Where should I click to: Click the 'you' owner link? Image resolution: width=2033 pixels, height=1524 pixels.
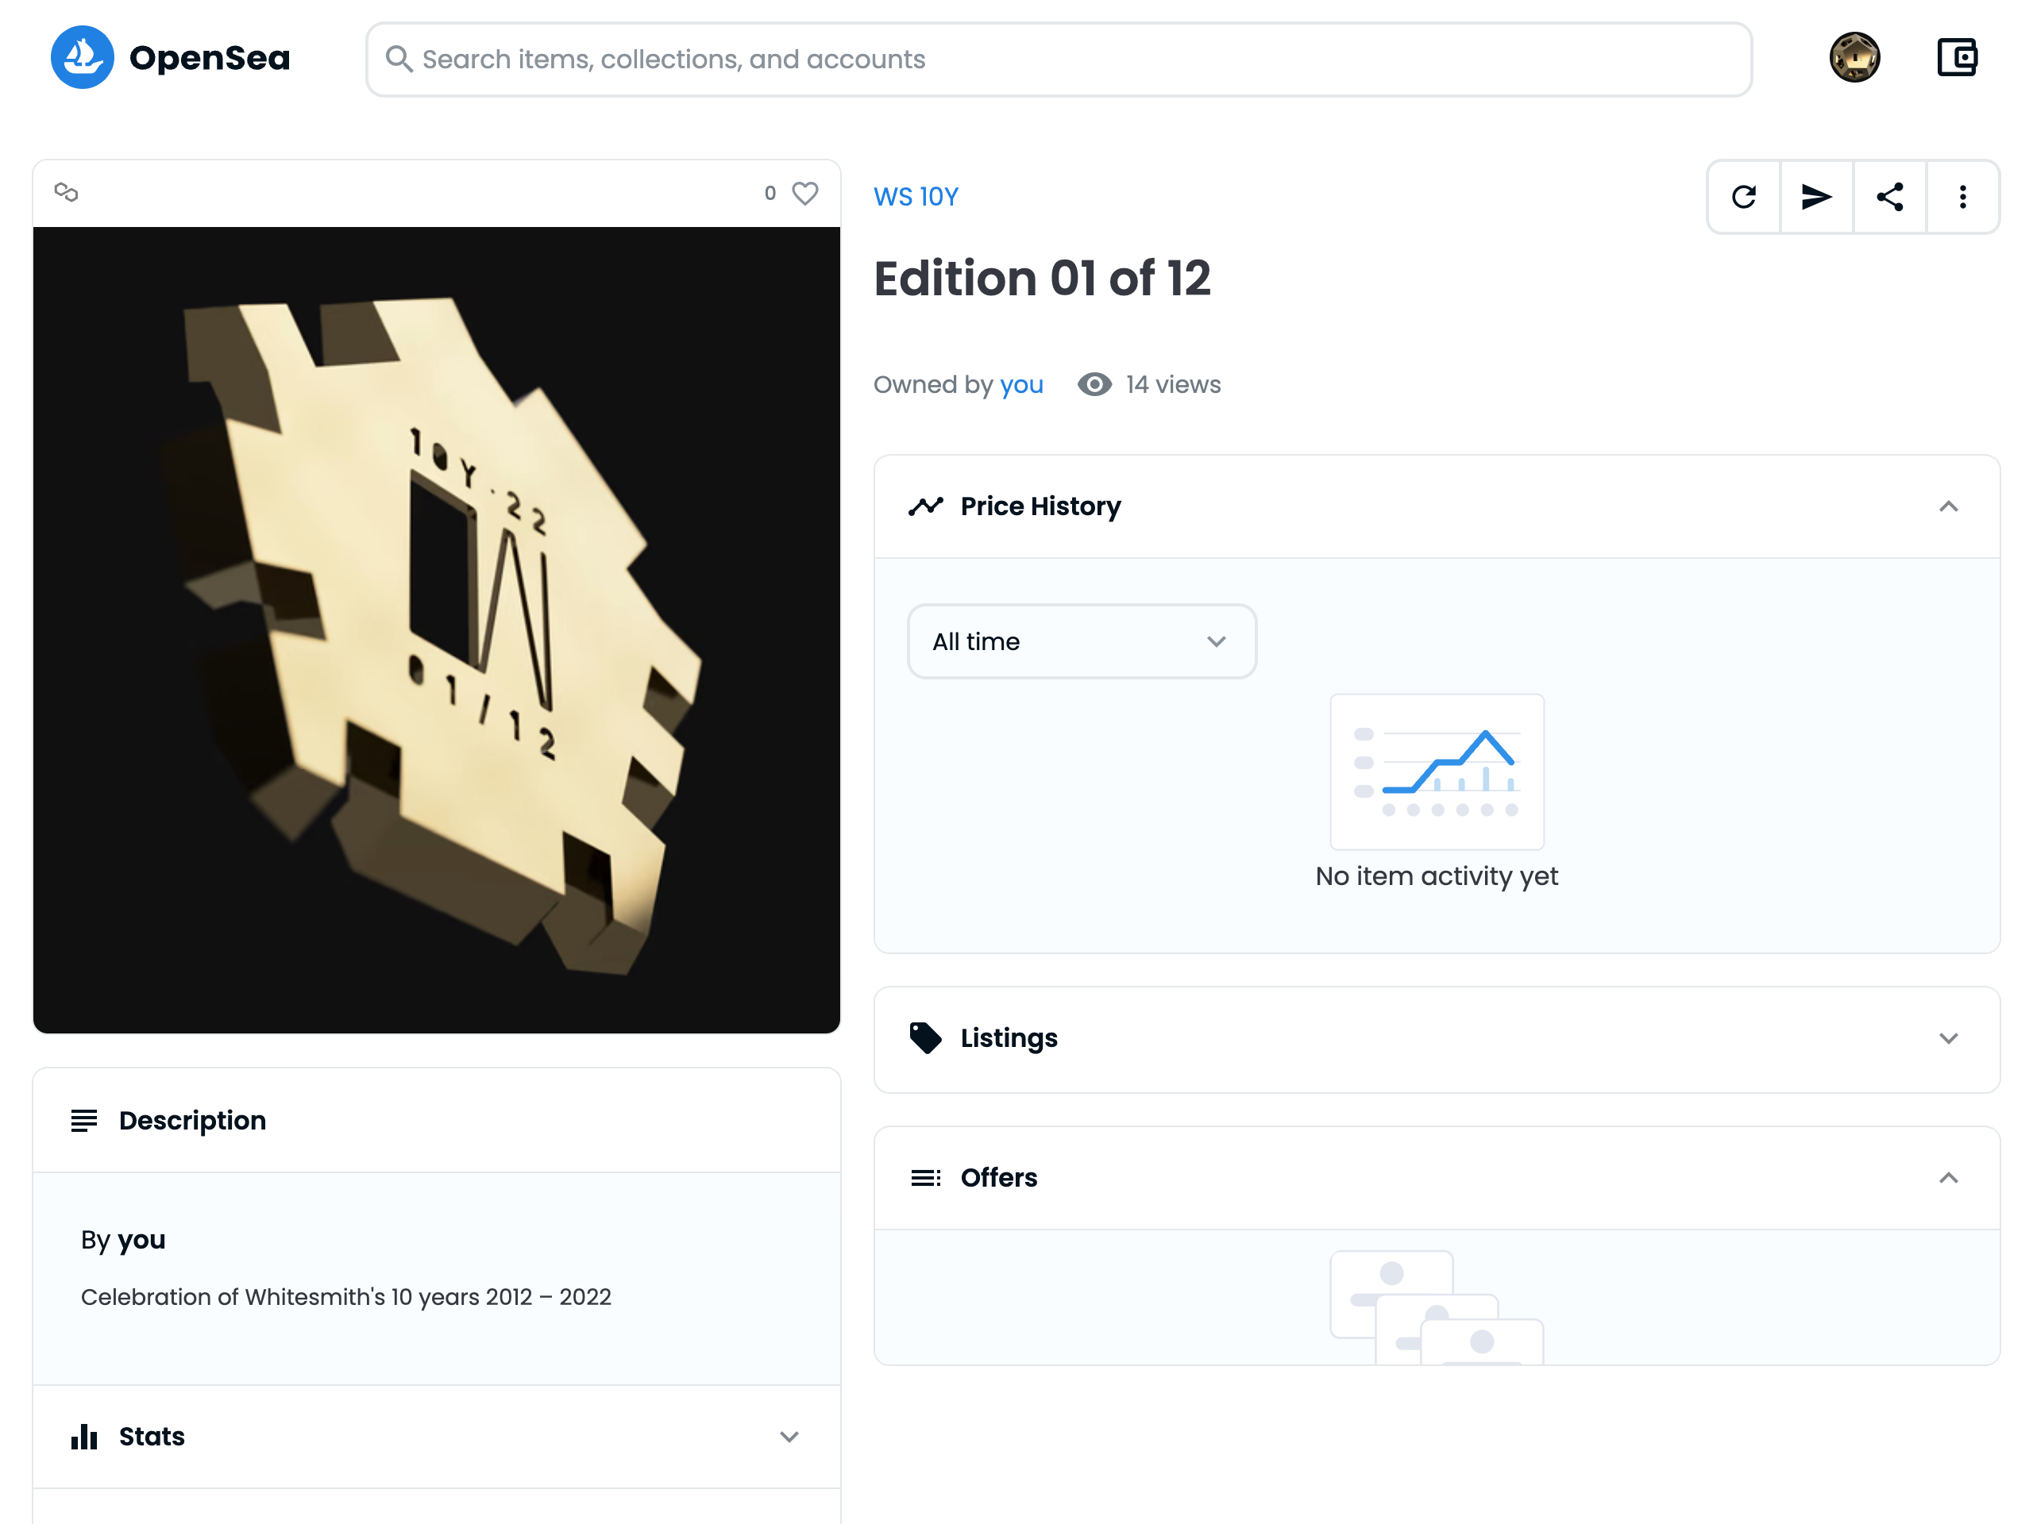[1021, 384]
